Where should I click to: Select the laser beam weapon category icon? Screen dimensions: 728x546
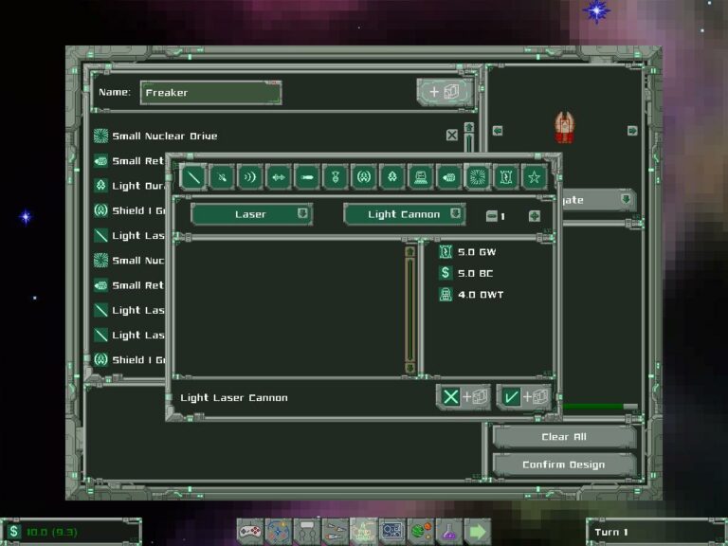[193, 177]
